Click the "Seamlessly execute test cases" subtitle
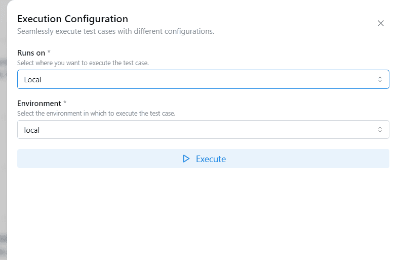398x260 pixels. 115,31
